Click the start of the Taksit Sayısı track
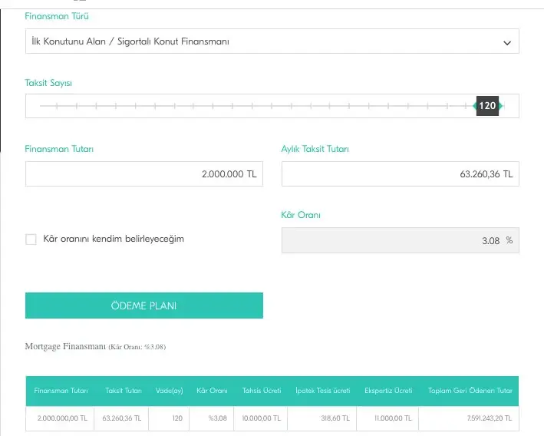This screenshot has width=544, height=436. (x=41, y=106)
